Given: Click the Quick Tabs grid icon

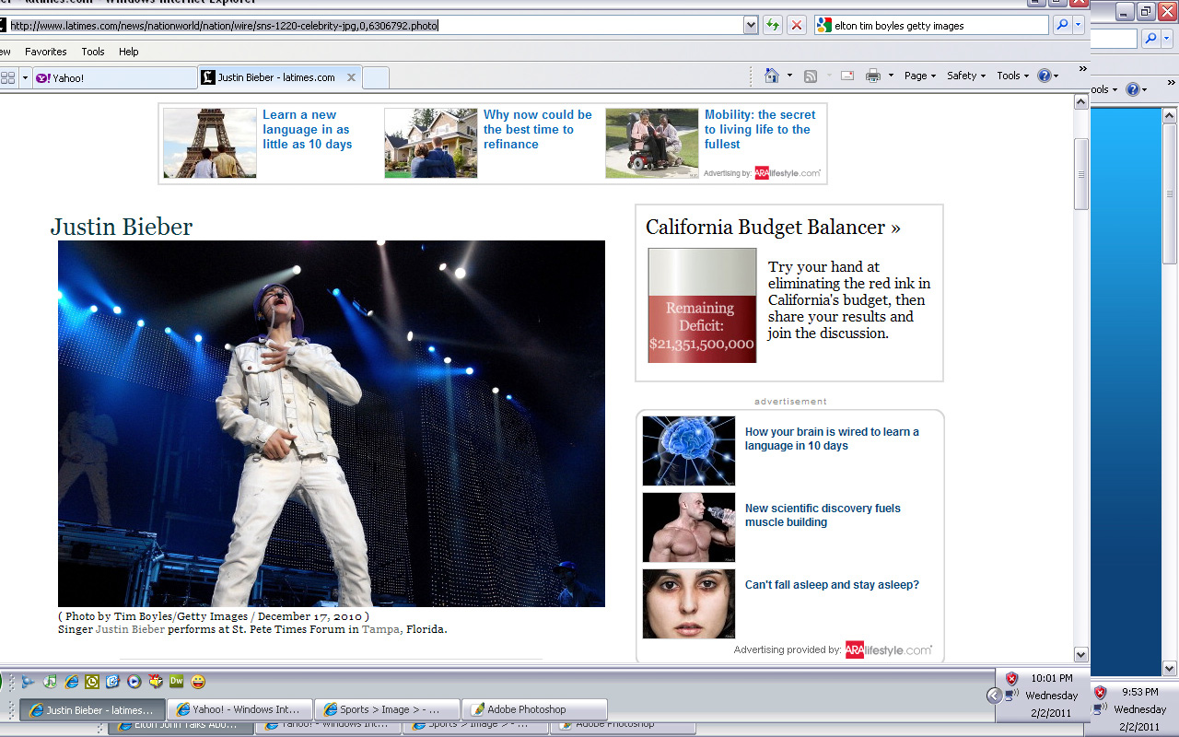Looking at the screenshot, I should point(7,77).
